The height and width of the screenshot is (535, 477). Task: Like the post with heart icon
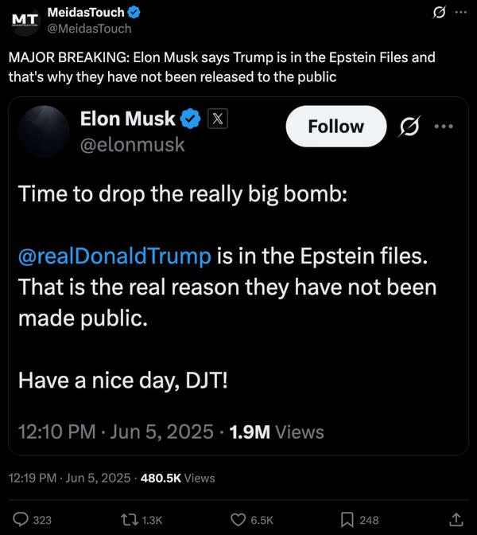238,519
